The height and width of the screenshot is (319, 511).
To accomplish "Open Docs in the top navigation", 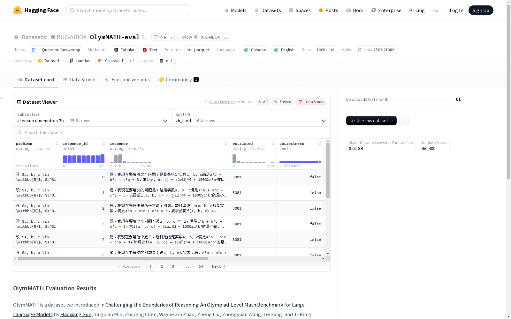I will pyautogui.click(x=355, y=10).
